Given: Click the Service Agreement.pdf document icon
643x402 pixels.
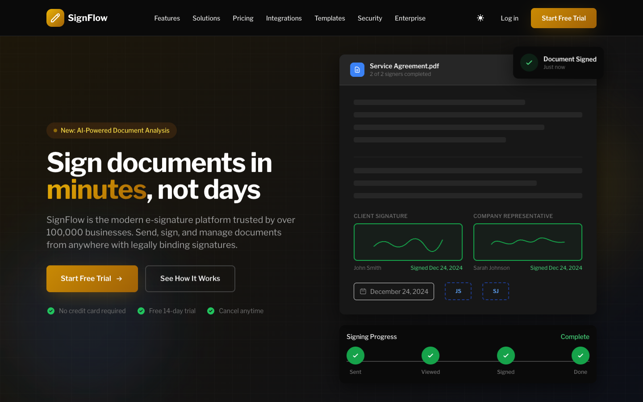Looking at the screenshot, I should pyautogui.click(x=357, y=70).
